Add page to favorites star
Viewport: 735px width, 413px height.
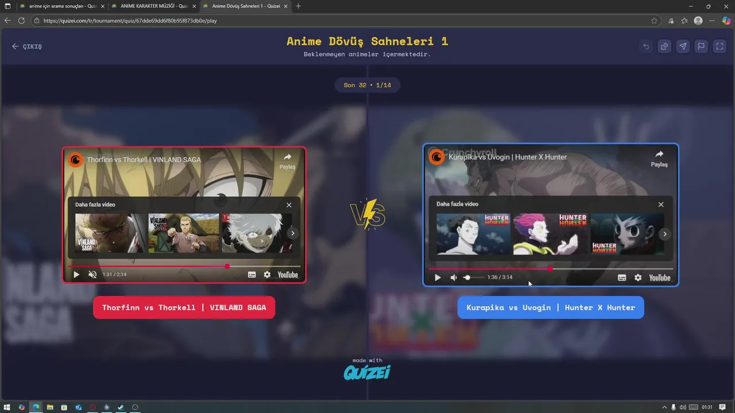tap(654, 21)
